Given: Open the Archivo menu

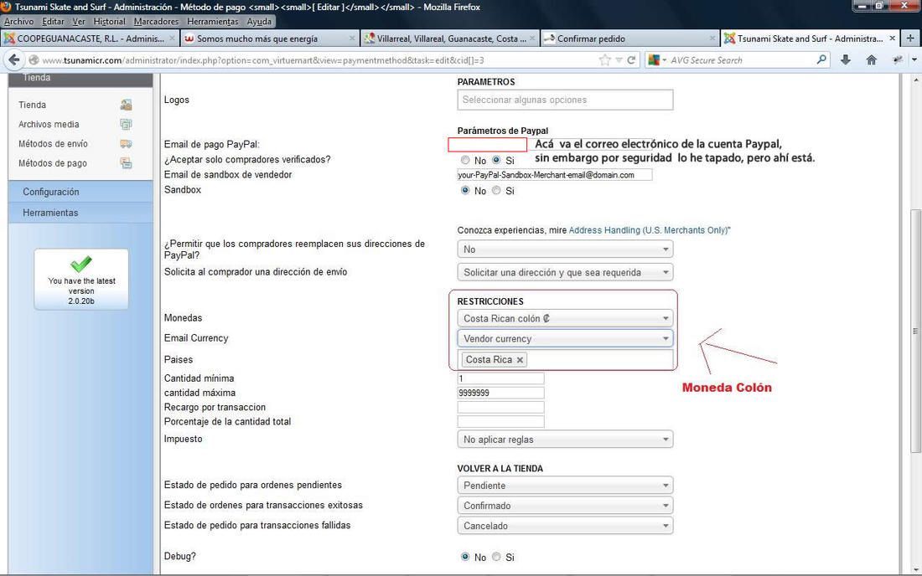Looking at the screenshot, I should (18, 21).
